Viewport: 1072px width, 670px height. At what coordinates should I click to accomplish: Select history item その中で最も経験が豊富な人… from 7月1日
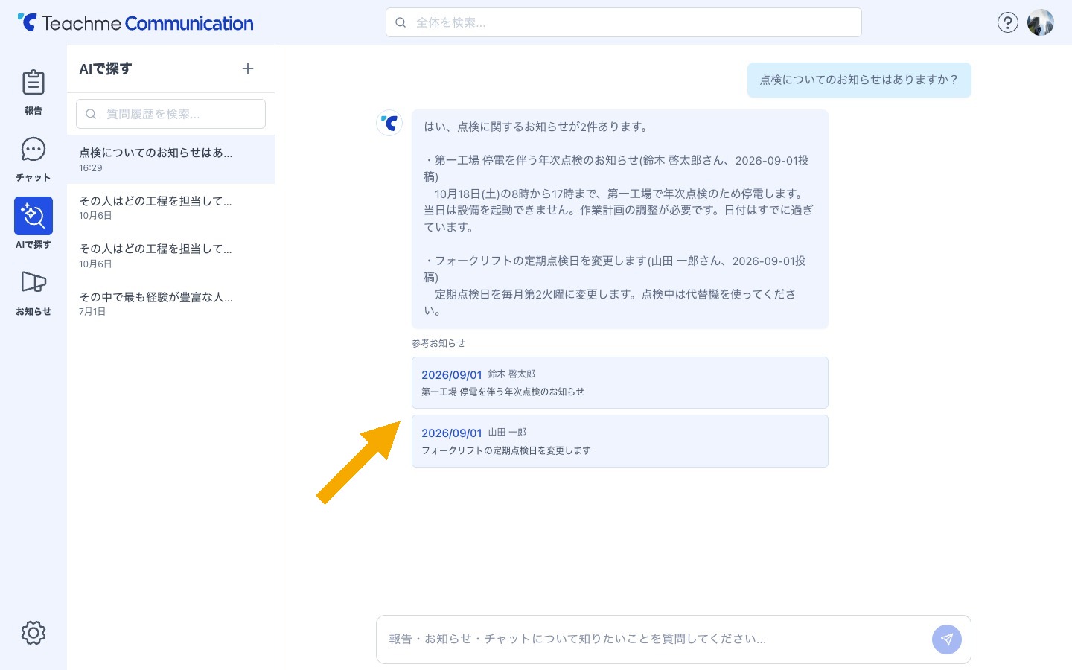click(170, 304)
